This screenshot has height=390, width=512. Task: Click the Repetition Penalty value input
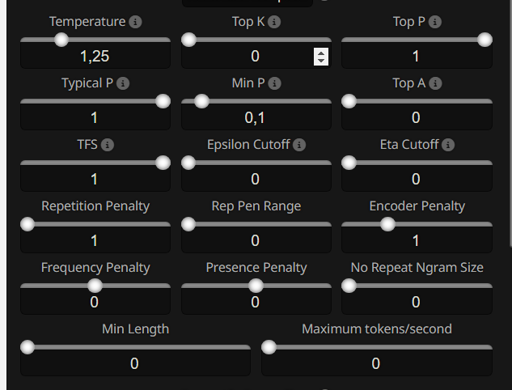(x=95, y=240)
